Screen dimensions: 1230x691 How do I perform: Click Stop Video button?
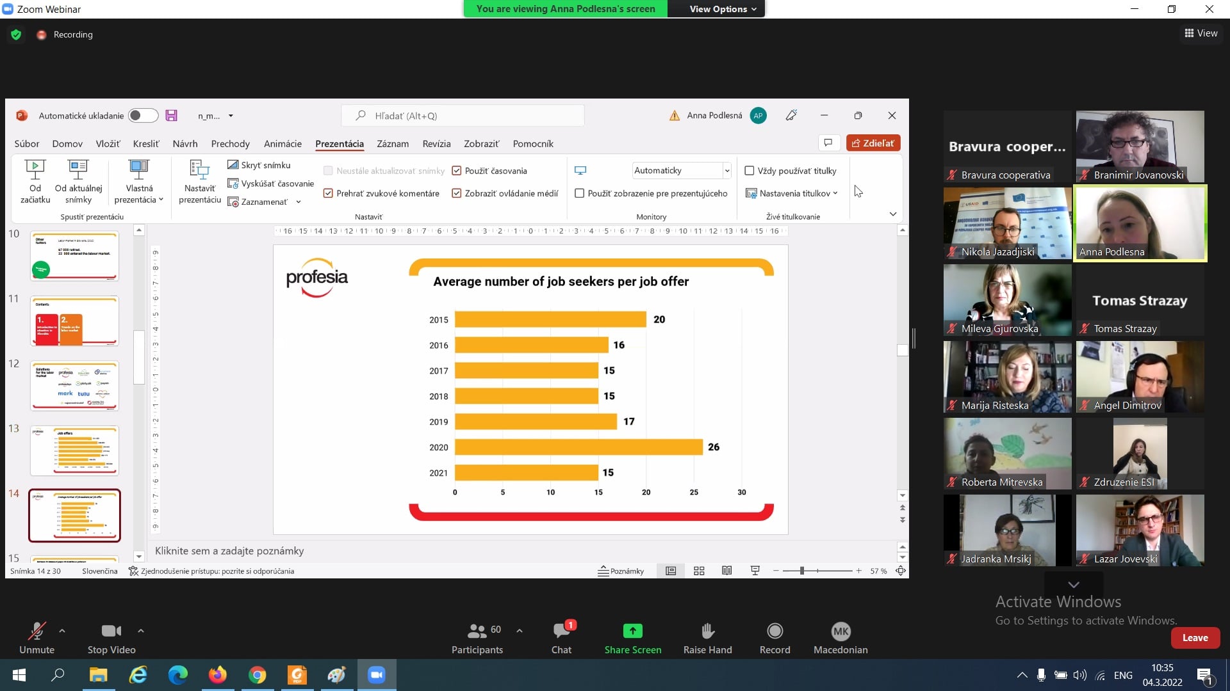[x=111, y=638]
